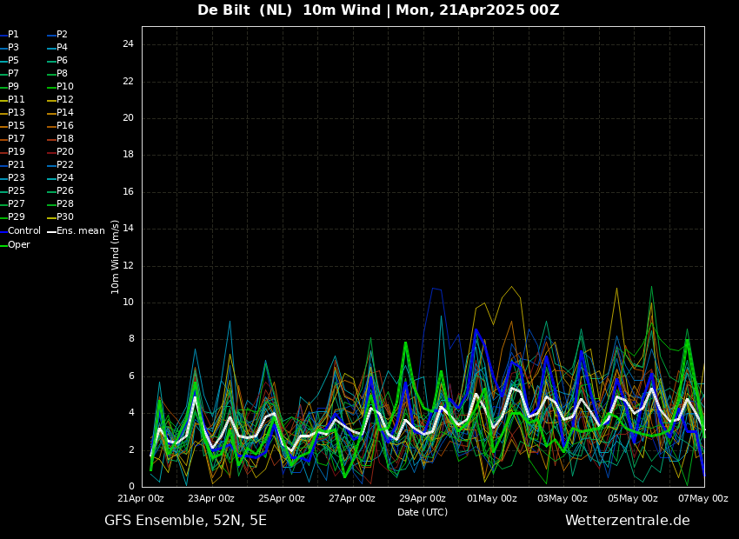Click the '21Apr 00z' x-axis tick label
The image size is (739, 539).
[141, 499]
